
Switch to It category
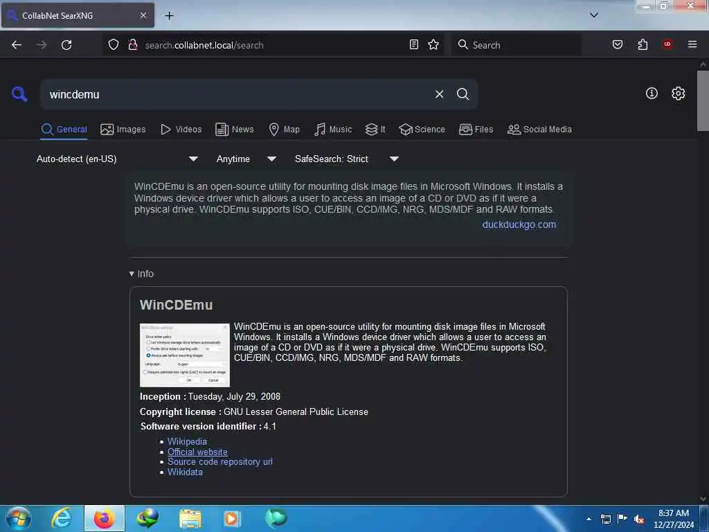click(375, 130)
